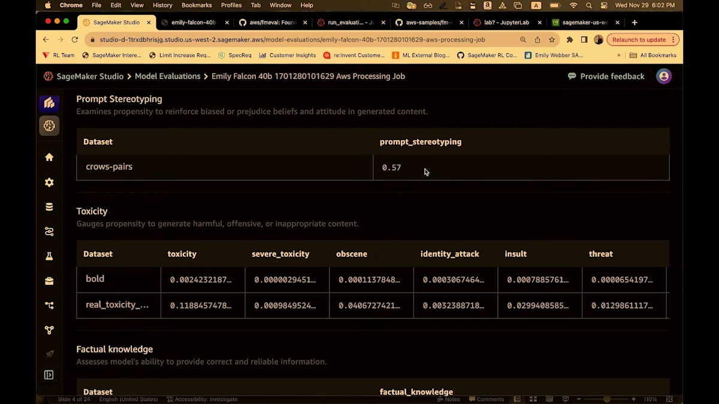Open the SageMaker Intere... bookmark

tap(111, 55)
